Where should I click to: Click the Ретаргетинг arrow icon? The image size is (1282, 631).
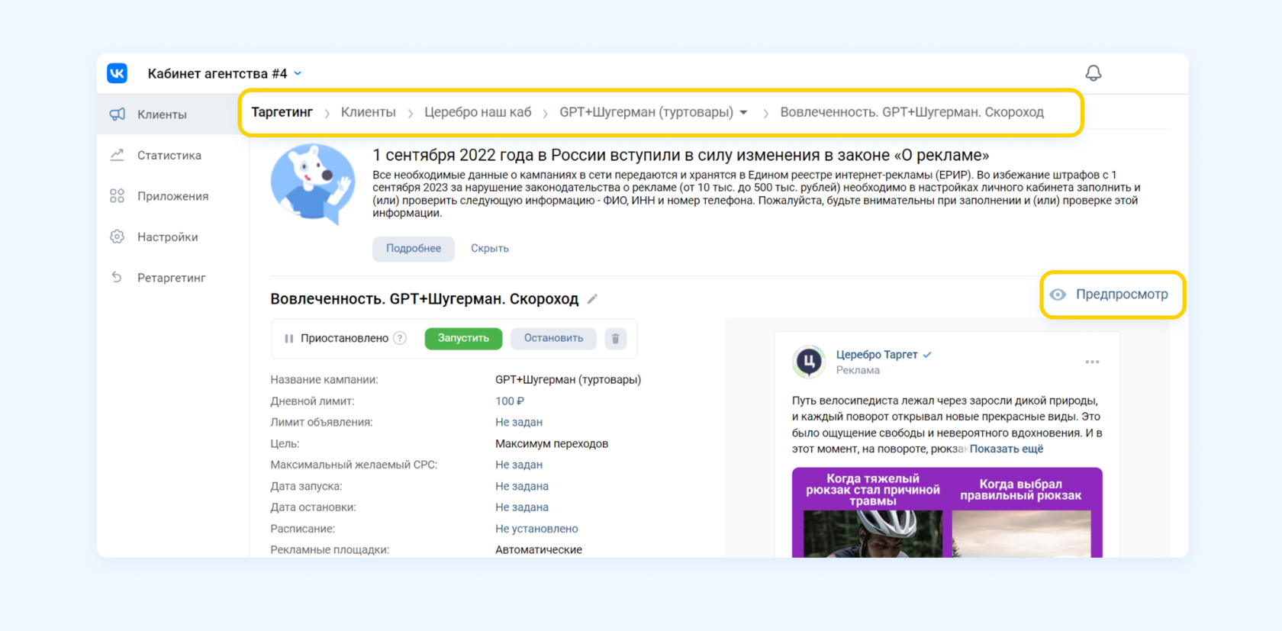pyautogui.click(x=117, y=277)
